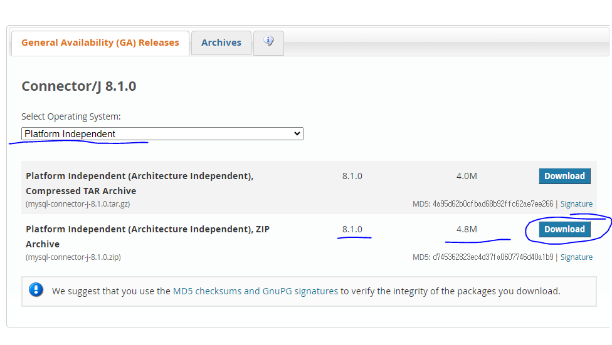Image resolution: width=612 pixels, height=345 pixels.
Task: Switch to the Archives tab
Action: click(221, 43)
